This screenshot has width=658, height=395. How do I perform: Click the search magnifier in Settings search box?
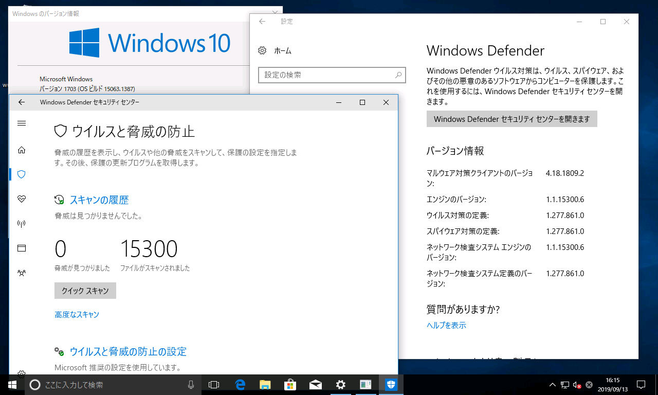click(x=398, y=75)
